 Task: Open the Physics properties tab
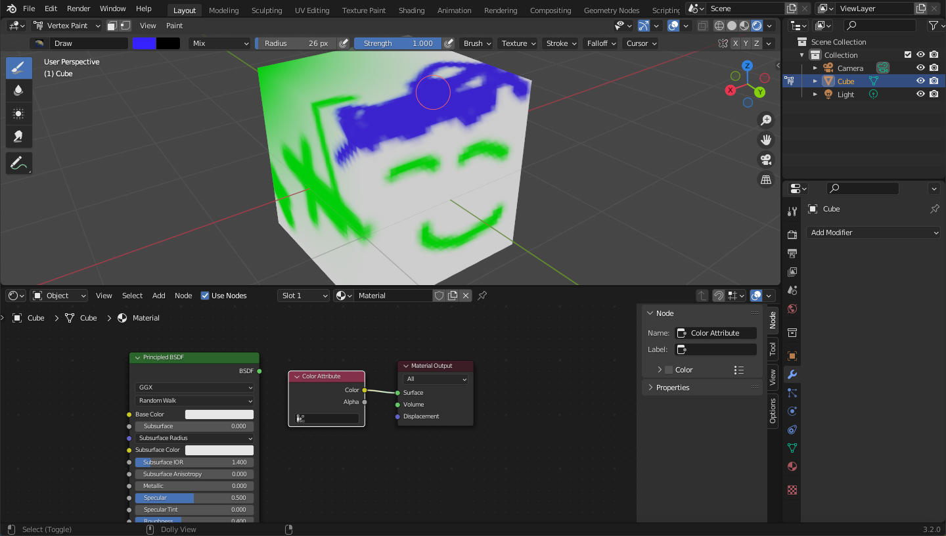[792, 411]
